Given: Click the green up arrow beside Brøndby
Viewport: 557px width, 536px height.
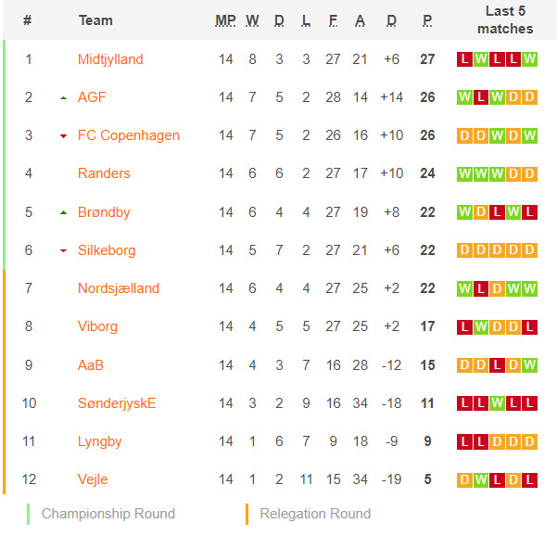Looking at the screenshot, I should point(63,212).
